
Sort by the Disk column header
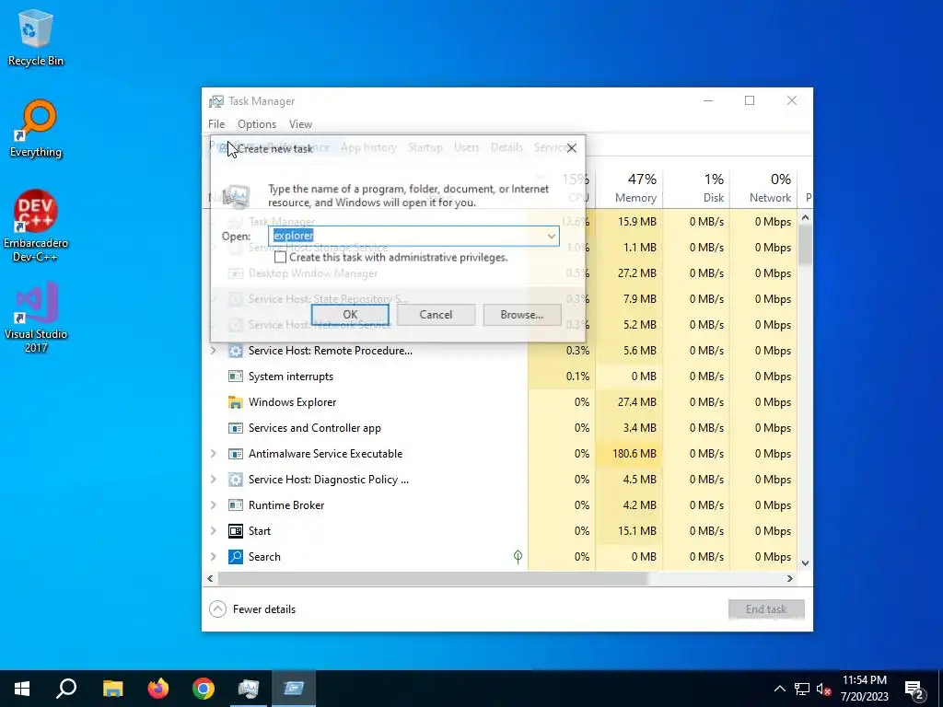(696, 188)
